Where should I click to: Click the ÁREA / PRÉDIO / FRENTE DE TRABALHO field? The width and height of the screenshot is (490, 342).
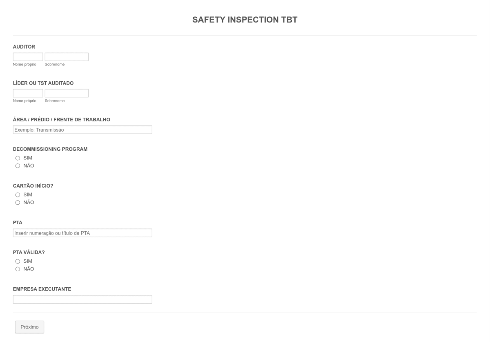pos(82,129)
